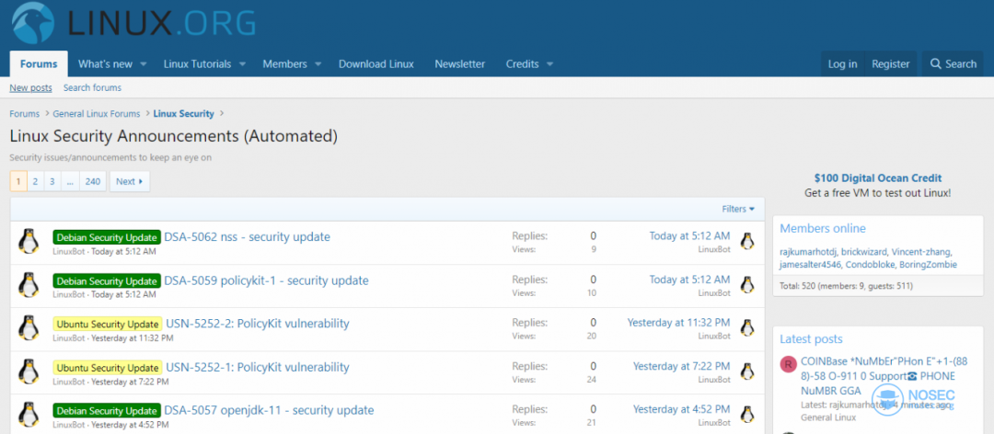Click Yesterday at 11:32 PM last-post timestamp
Image resolution: width=994 pixels, height=434 pixels.
coord(679,323)
